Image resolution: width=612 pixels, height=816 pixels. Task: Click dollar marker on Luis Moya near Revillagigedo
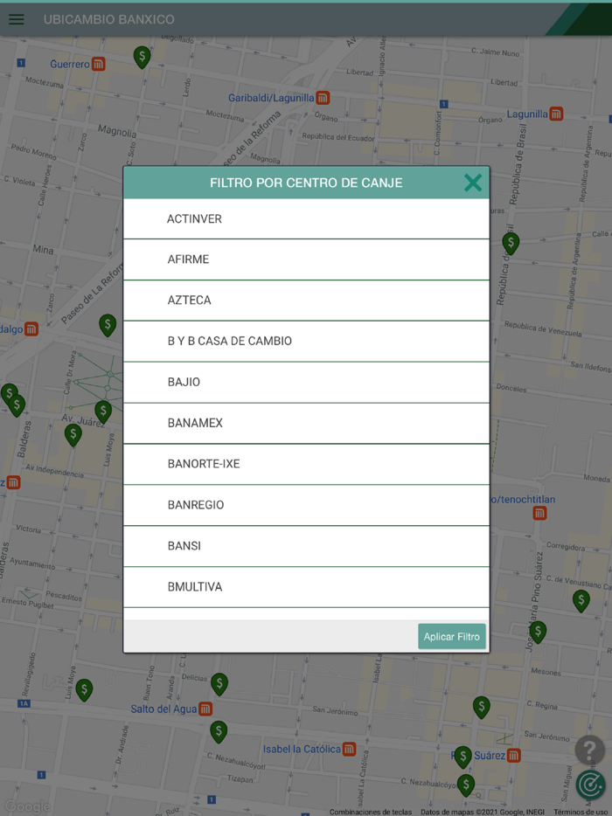(84, 690)
